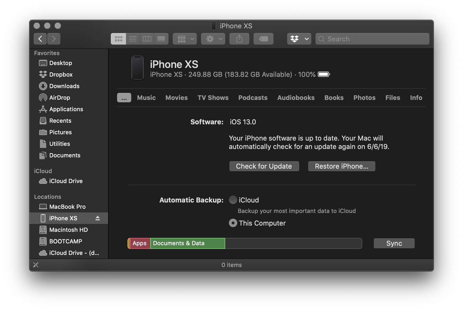This screenshot has height=310, width=463.
Task: Open the Dropbox toolbar dropdown
Action: point(299,39)
